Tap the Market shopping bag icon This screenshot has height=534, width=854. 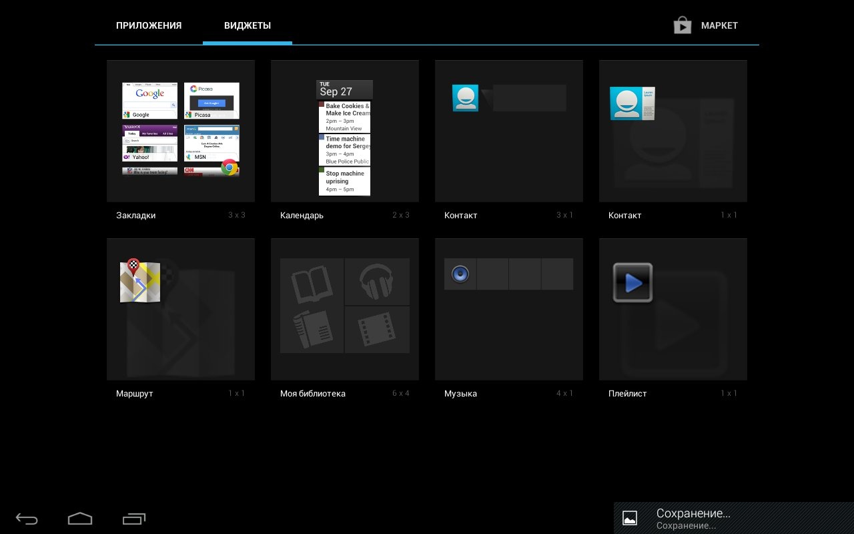tap(682, 25)
